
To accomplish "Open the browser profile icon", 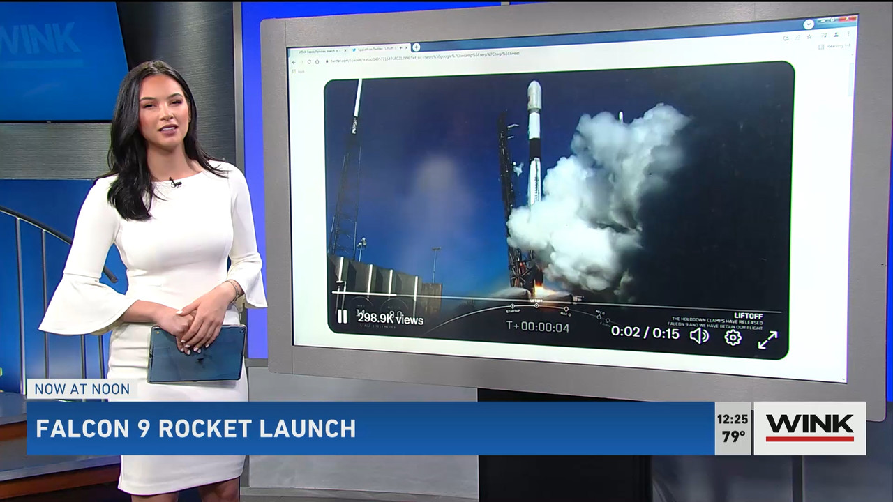I will pyautogui.click(x=836, y=35).
